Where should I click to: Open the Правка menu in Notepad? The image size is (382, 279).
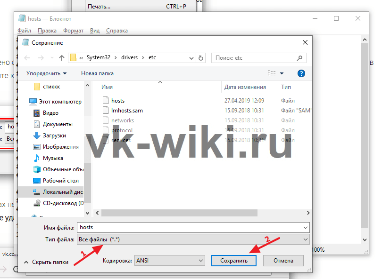pos(47,31)
